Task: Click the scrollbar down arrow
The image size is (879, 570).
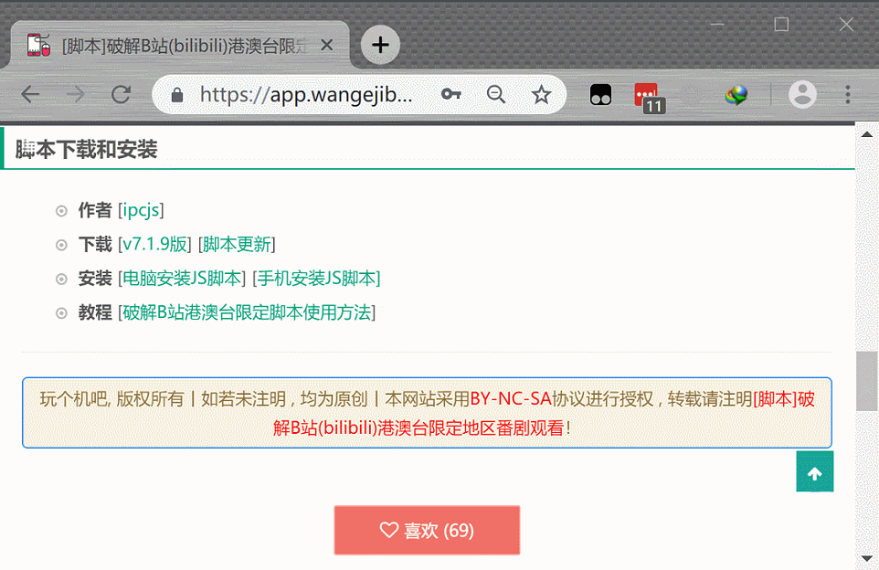Action: pos(867,558)
